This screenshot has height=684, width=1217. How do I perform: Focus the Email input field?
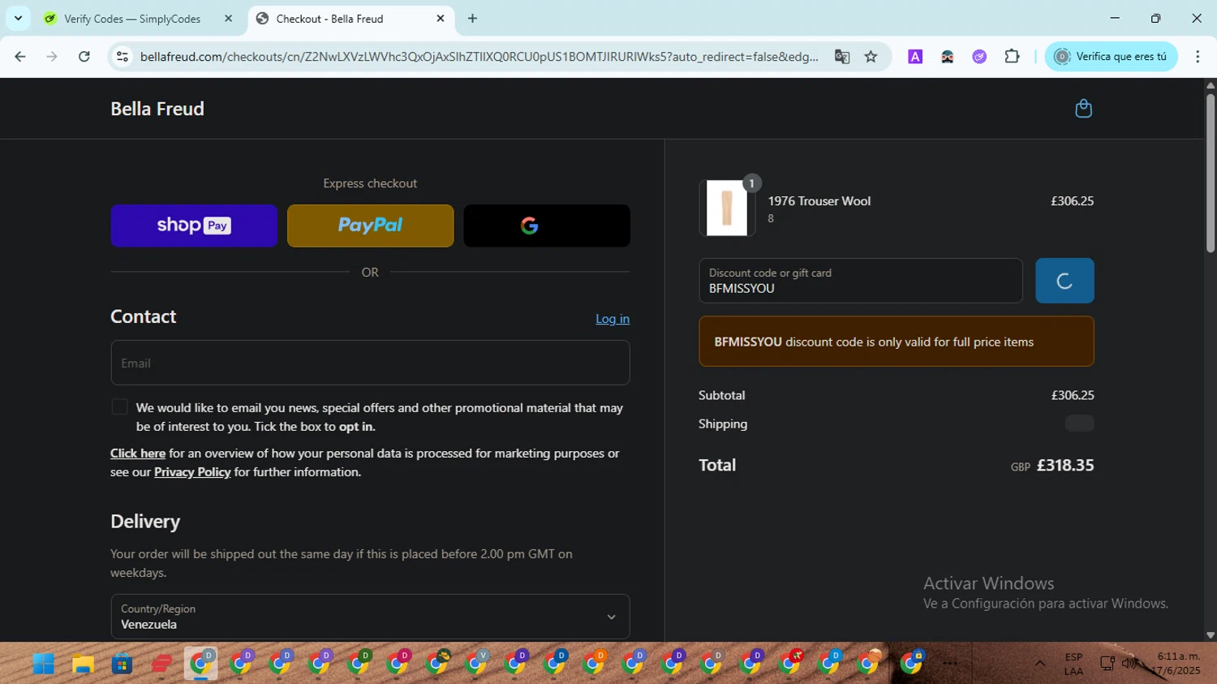(370, 363)
